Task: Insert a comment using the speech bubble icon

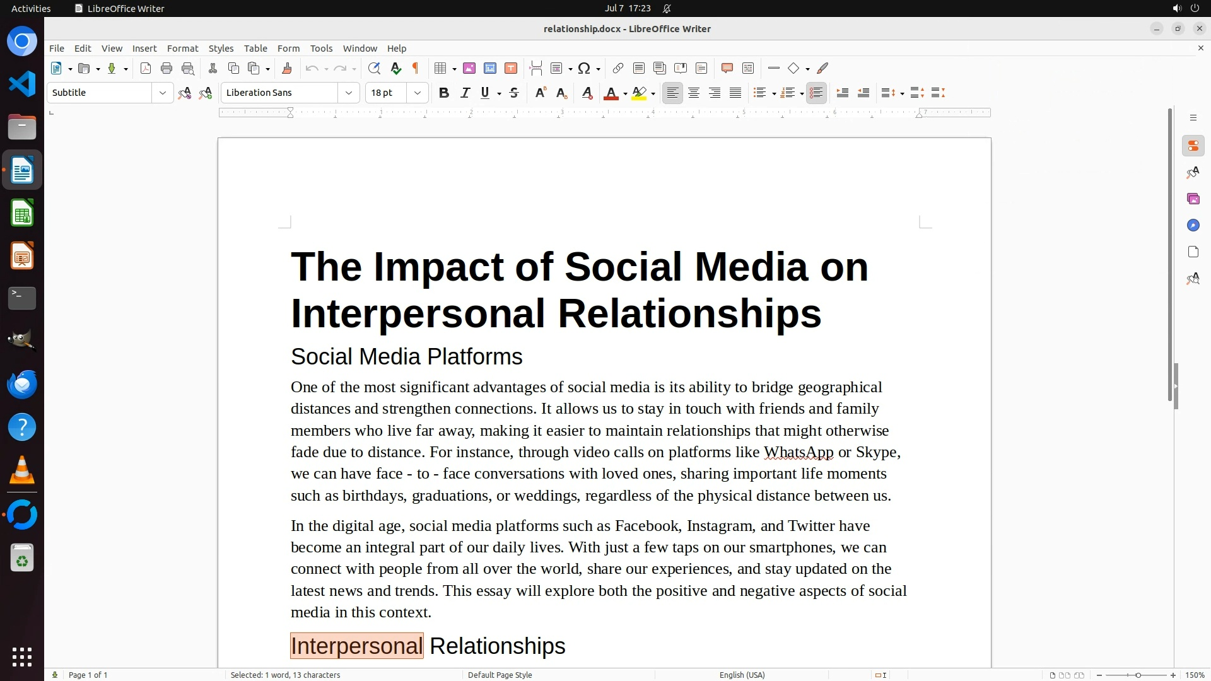Action: pos(727,68)
